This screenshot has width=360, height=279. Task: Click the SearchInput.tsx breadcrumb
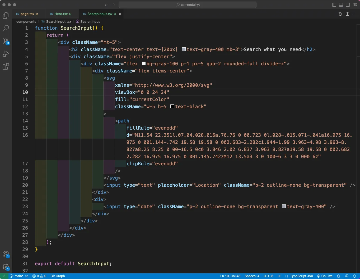click(56, 22)
